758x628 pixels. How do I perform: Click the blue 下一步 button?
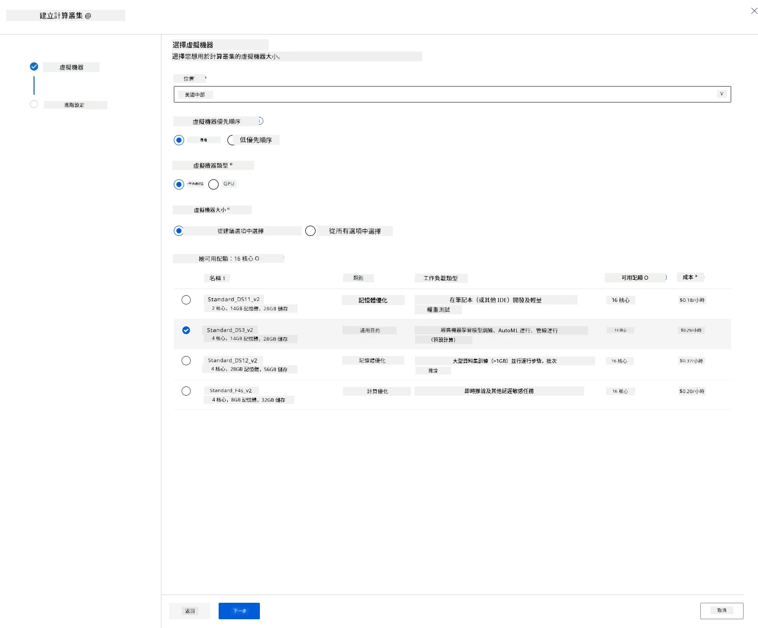(x=239, y=611)
